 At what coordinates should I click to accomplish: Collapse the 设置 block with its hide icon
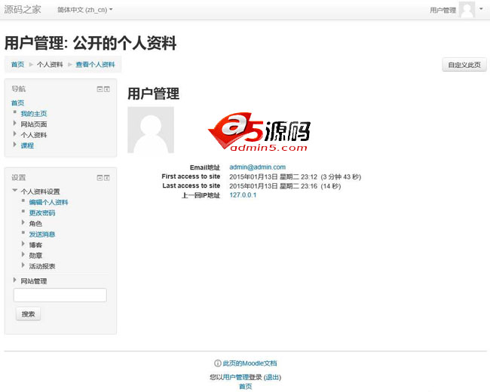[100, 178]
